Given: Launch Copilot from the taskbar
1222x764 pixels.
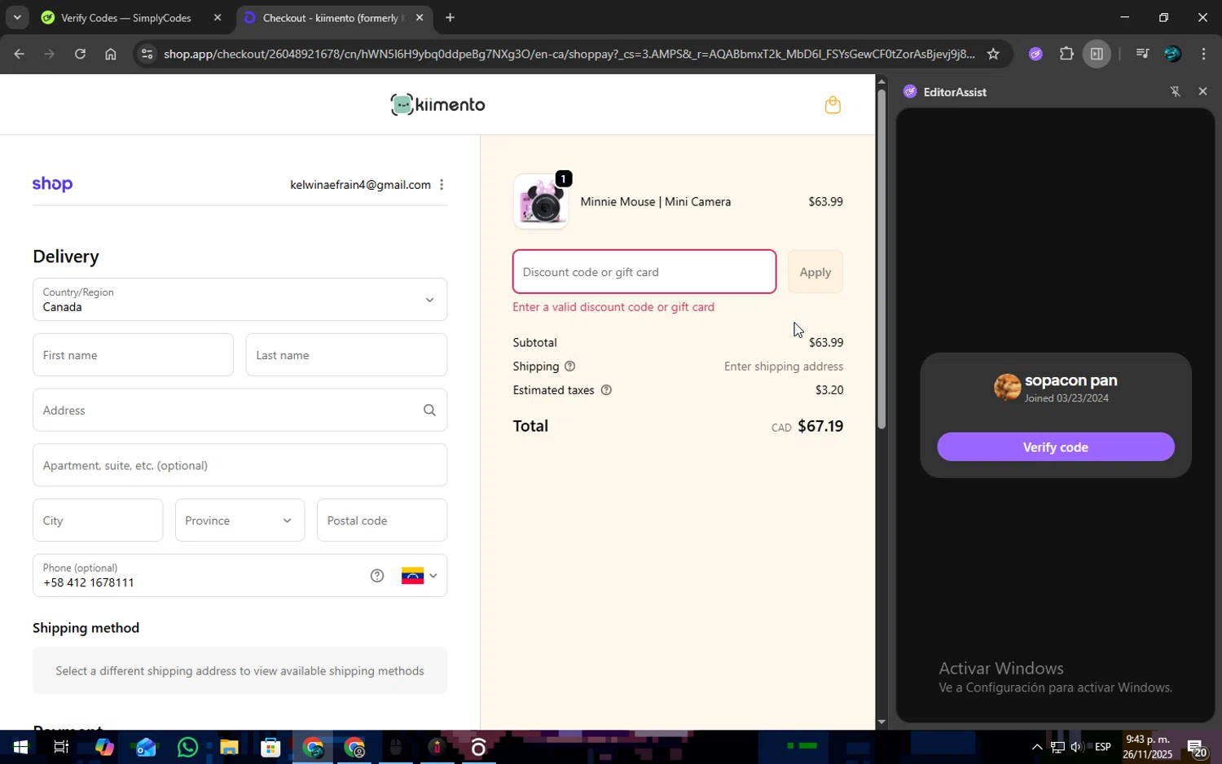Looking at the screenshot, I should [x=103, y=747].
